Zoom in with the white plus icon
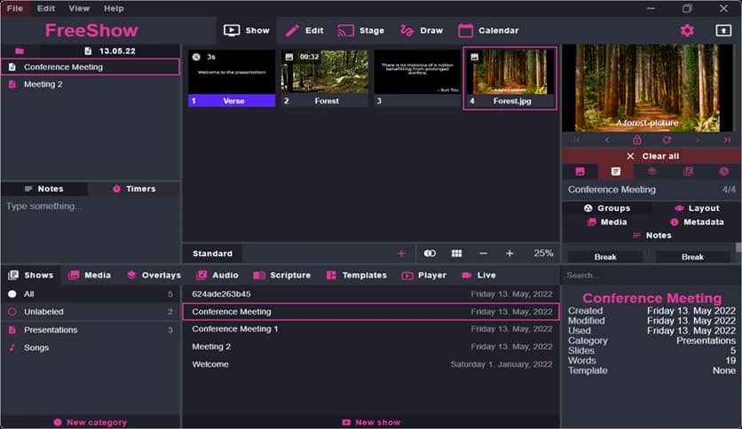The image size is (742, 429). pyautogui.click(x=509, y=253)
